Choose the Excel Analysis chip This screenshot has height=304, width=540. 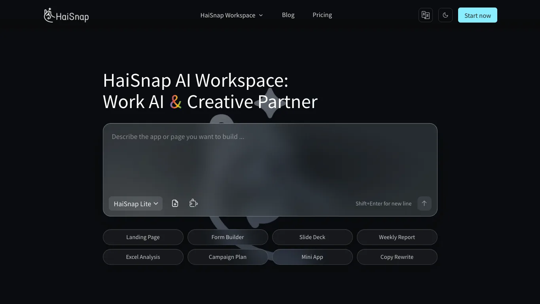pos(143,257)
